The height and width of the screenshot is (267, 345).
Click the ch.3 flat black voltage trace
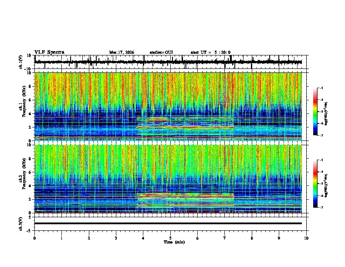[168, 223]
